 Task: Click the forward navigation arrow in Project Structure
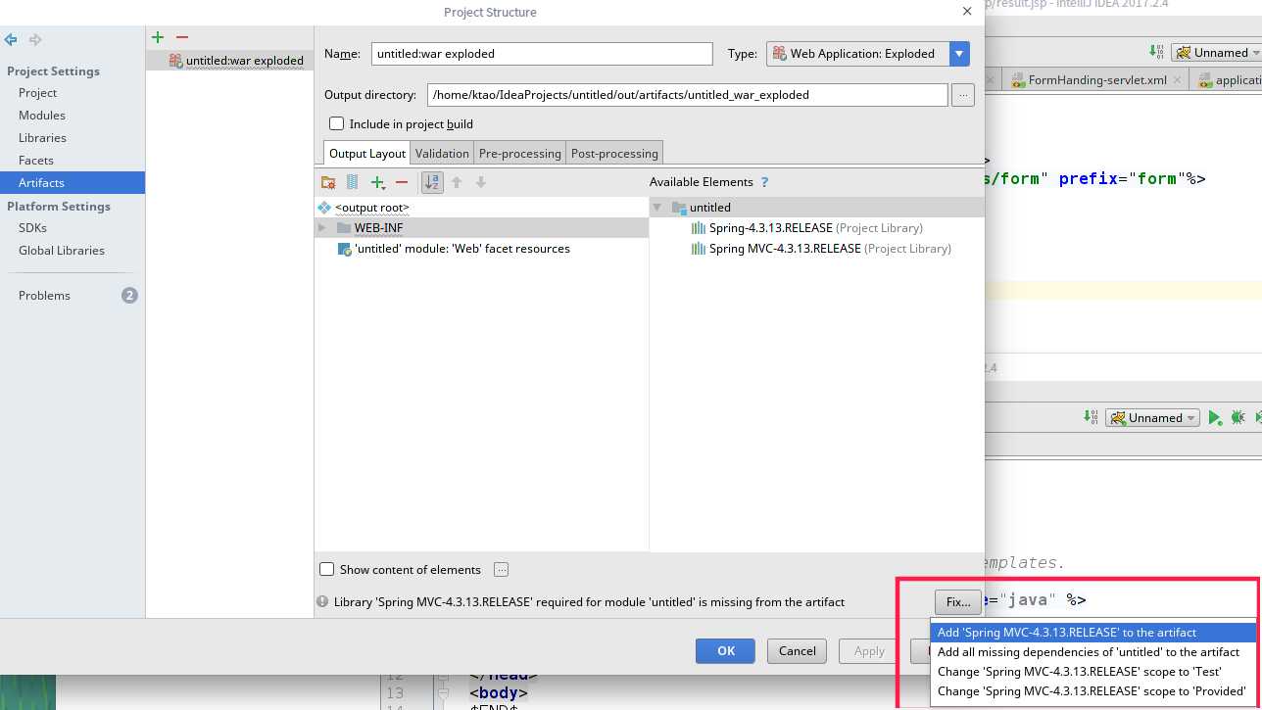click(x=35, y=39)
